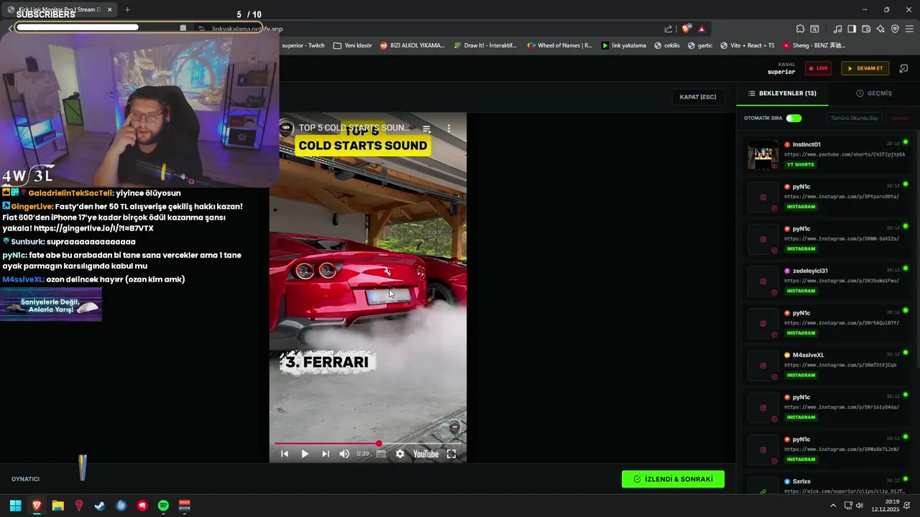Open the Windows Start menu

15,506
